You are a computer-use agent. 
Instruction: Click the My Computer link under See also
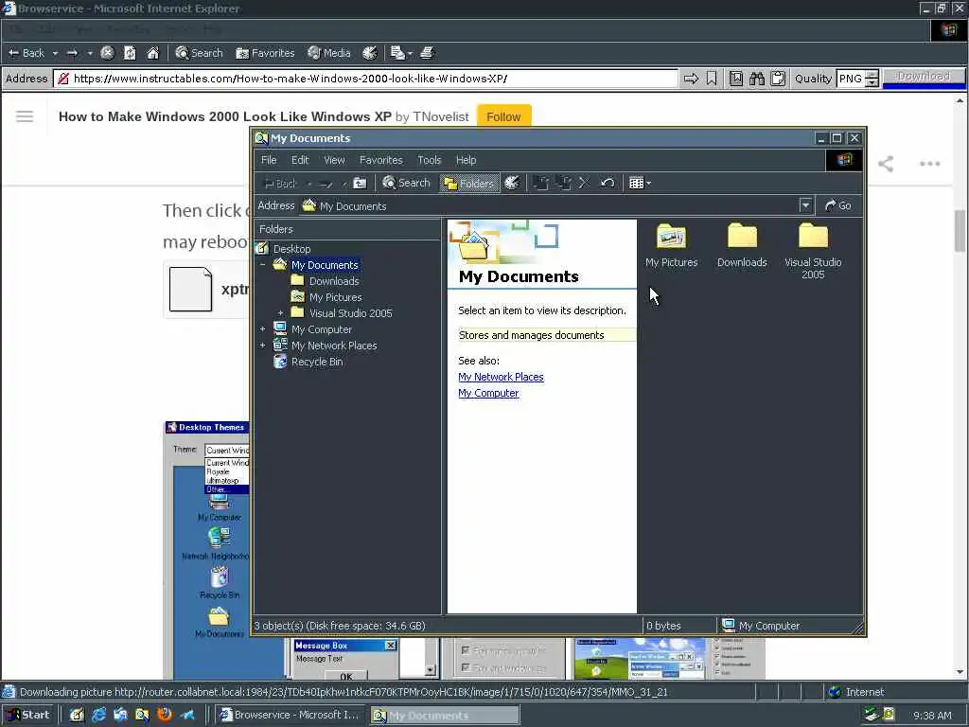[488, 393]
